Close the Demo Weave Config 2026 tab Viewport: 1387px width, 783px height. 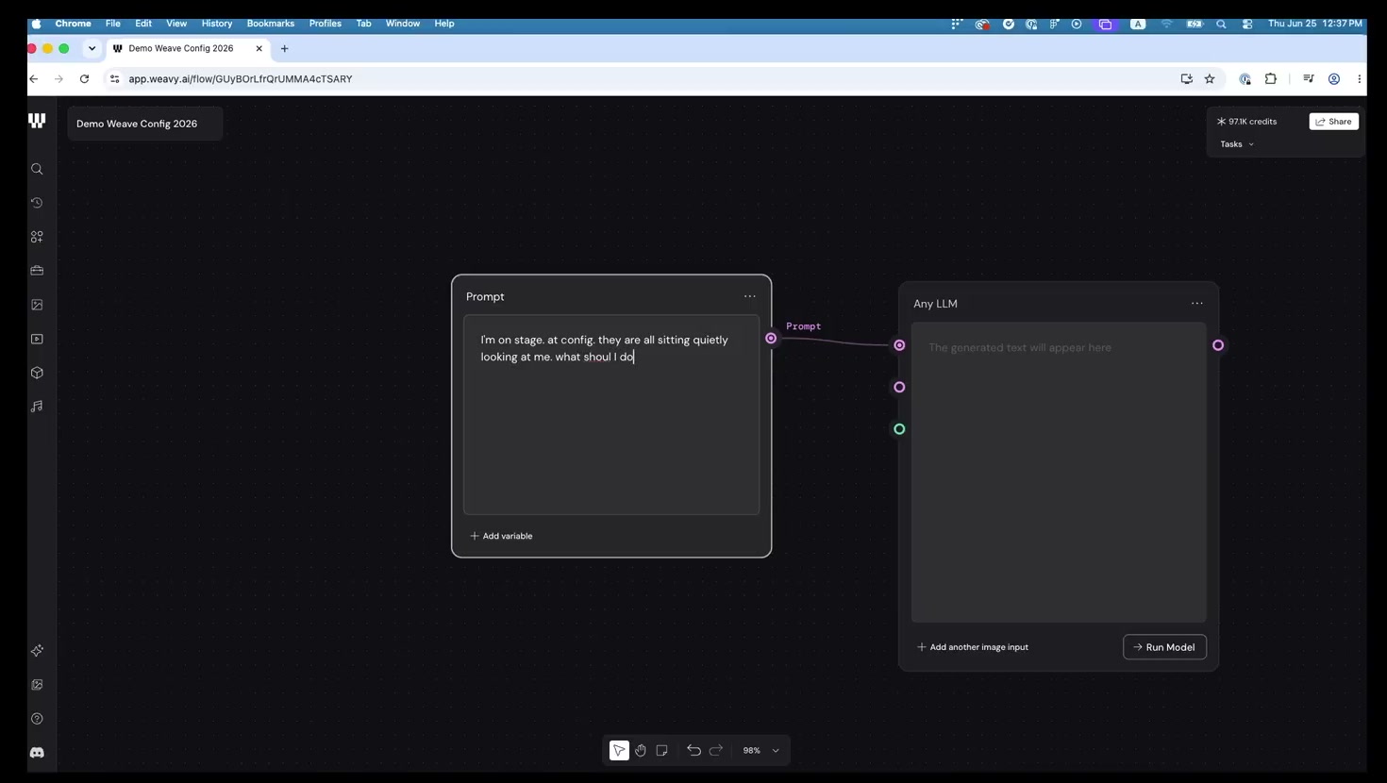[x=259, y=48]
